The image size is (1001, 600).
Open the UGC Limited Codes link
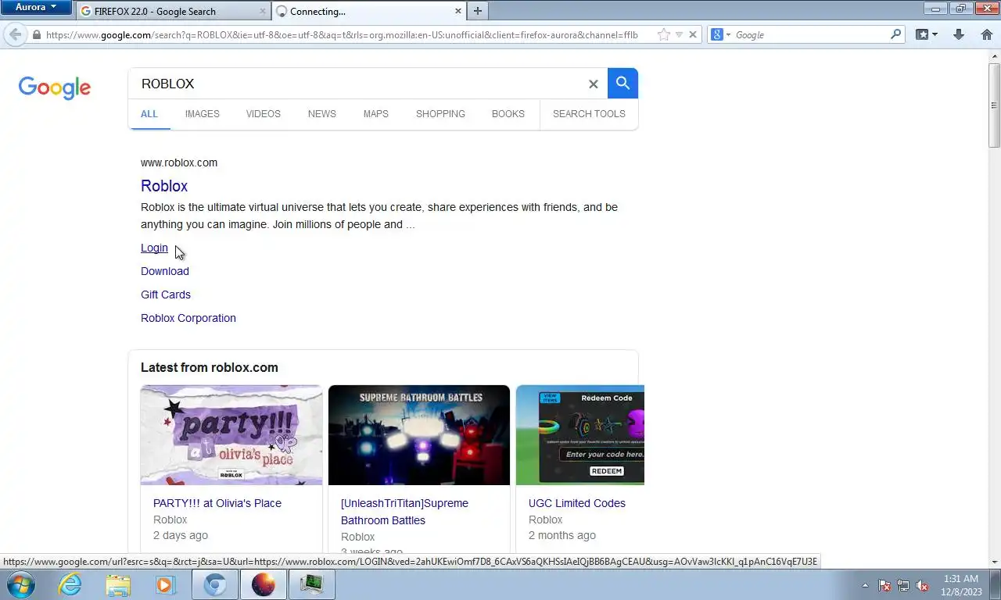point(577,503)
